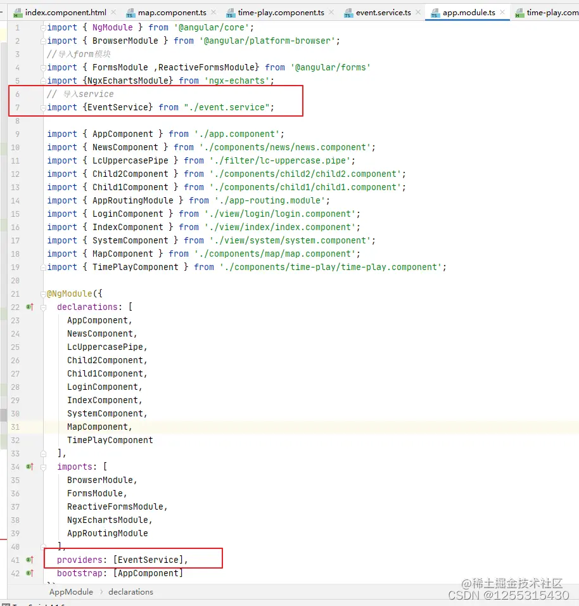Click the '@angular/platform-browser' string
This screenshot has width=579, height=606.
[x=267, y=41]
